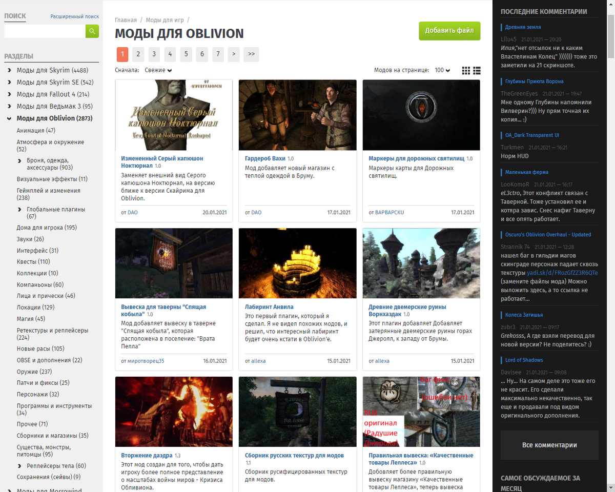
Task: Open Lord of Shadows comment topic
Action: (x=524, y=360)
